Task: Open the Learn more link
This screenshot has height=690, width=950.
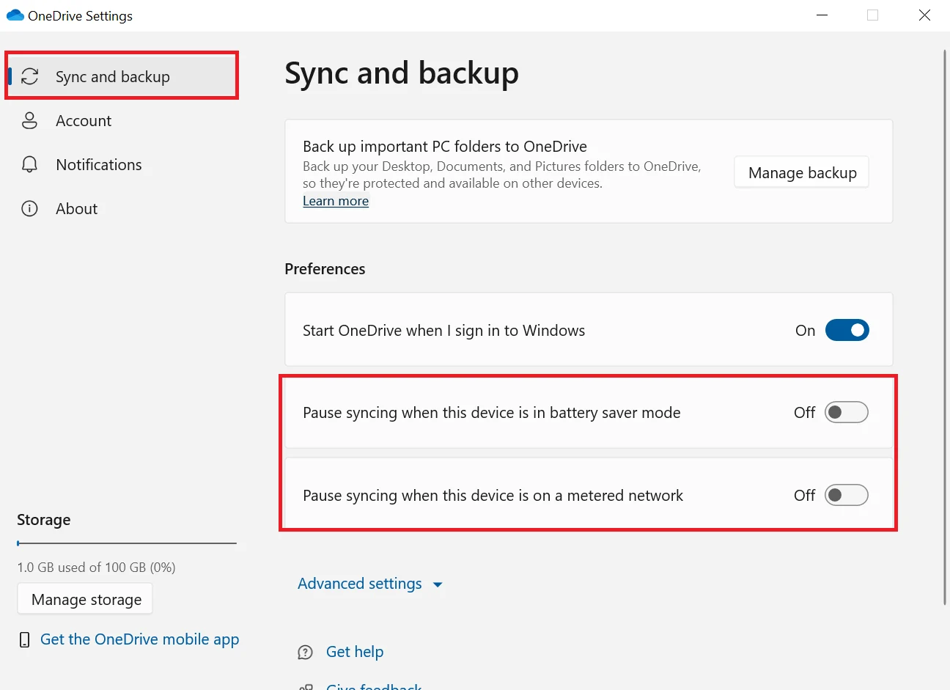Action: click(x=336, y=202)
